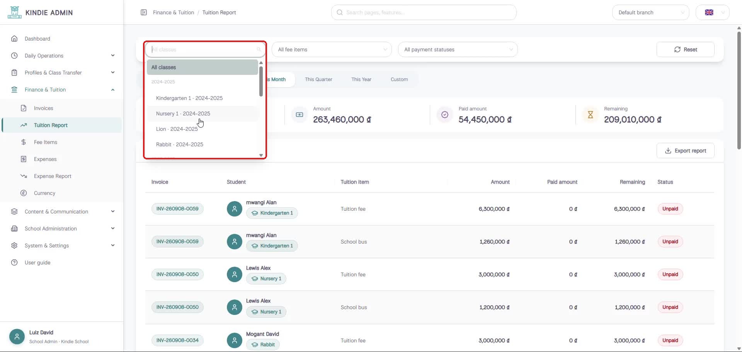Click the Invoices document icon
The width and height of the screenshot is (742, 352).
(x=24, y=108)
